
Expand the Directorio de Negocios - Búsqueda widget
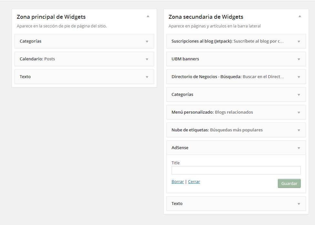click(x=299, y=77)
